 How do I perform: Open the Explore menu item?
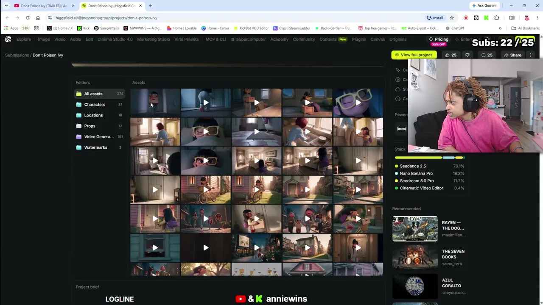(x=24, y=39)
